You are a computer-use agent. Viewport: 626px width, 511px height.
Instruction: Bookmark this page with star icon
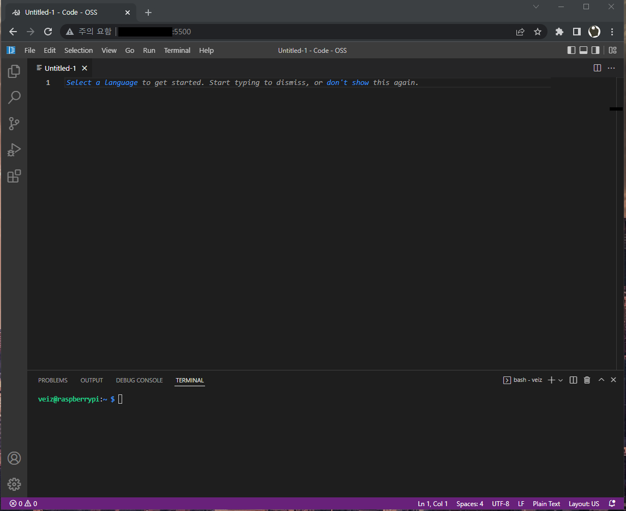[537, 32]
